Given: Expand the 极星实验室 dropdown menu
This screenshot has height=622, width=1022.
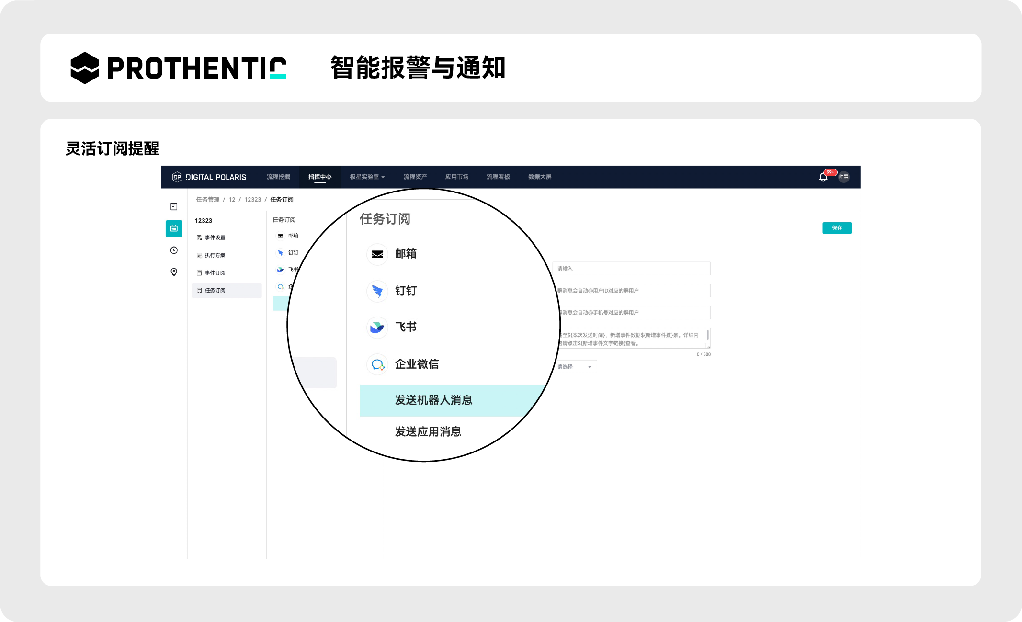Looking at the screenshot, I should (x=367, y=177).
